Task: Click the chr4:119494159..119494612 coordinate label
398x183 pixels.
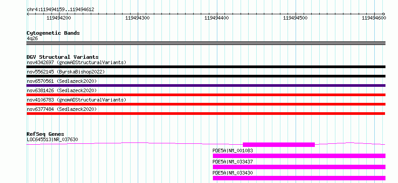Action: tap(60, 10)
